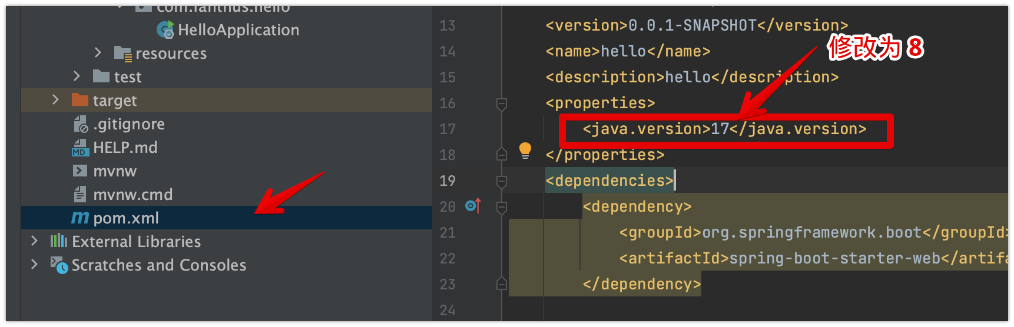Click the HELP.md markdown file icon
Image resolution: width=1014 pixels, height=327 pixels.
coord(80,148)
